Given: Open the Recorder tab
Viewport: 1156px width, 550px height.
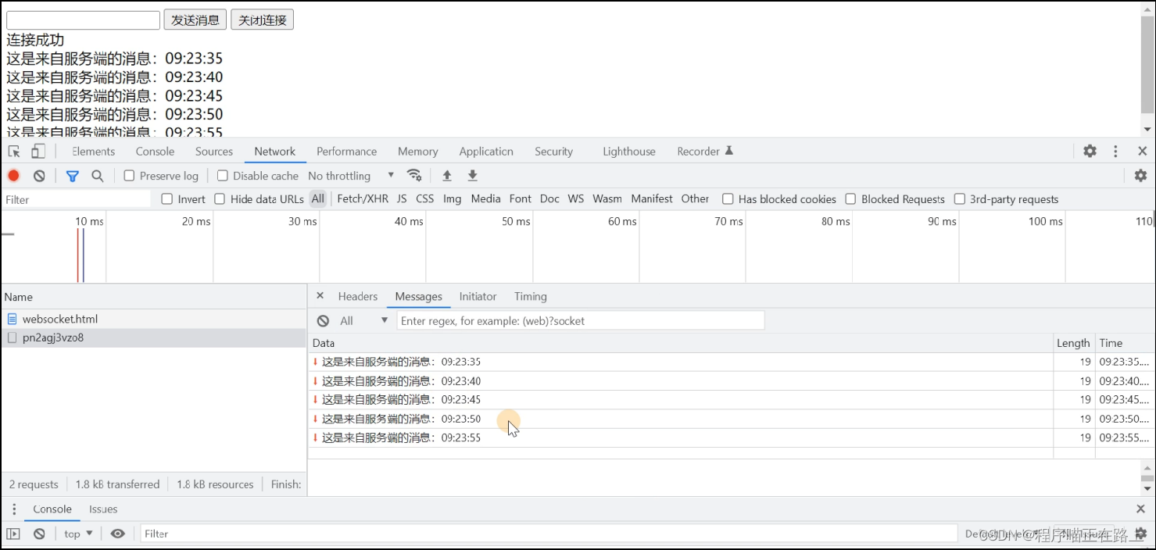Looking at the screenshot, I should [x=705, y=152].
